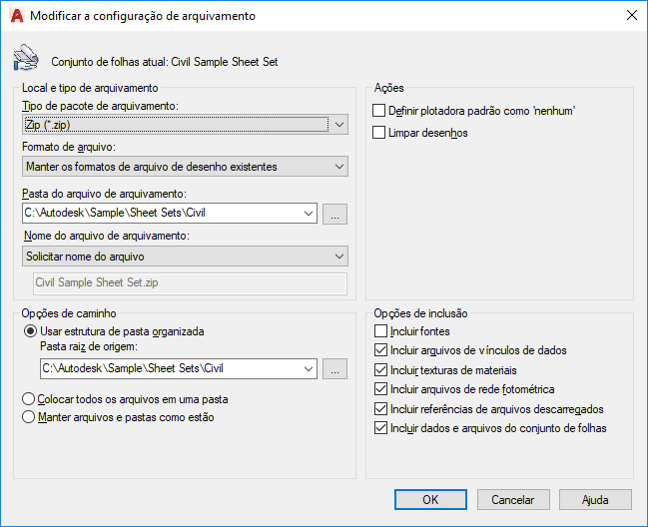Uncheck 'Incluir texturas de materiais'
This screenshot has height=527, width=648.
point(379,370)
